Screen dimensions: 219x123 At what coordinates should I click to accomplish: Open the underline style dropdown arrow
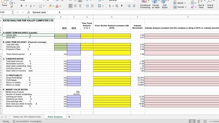(34, 6)
